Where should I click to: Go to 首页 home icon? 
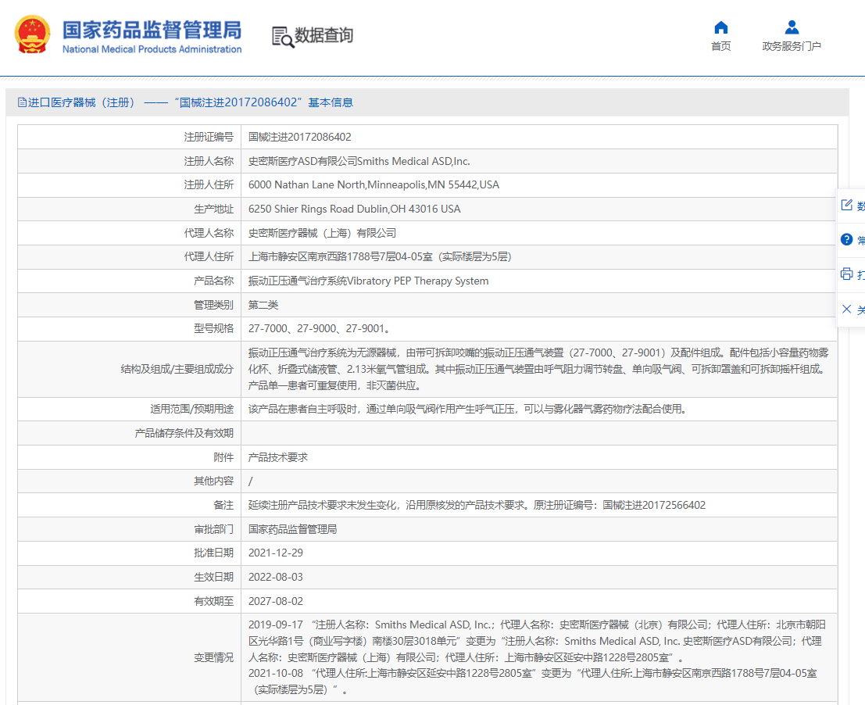point(720,27)
